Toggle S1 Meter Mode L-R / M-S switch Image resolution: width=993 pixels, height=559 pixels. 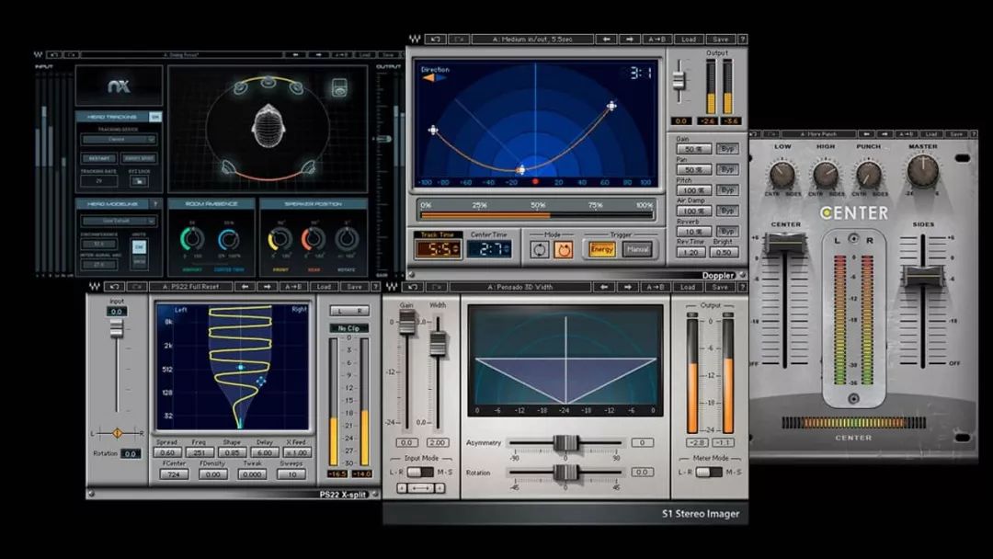pos(708,472)
